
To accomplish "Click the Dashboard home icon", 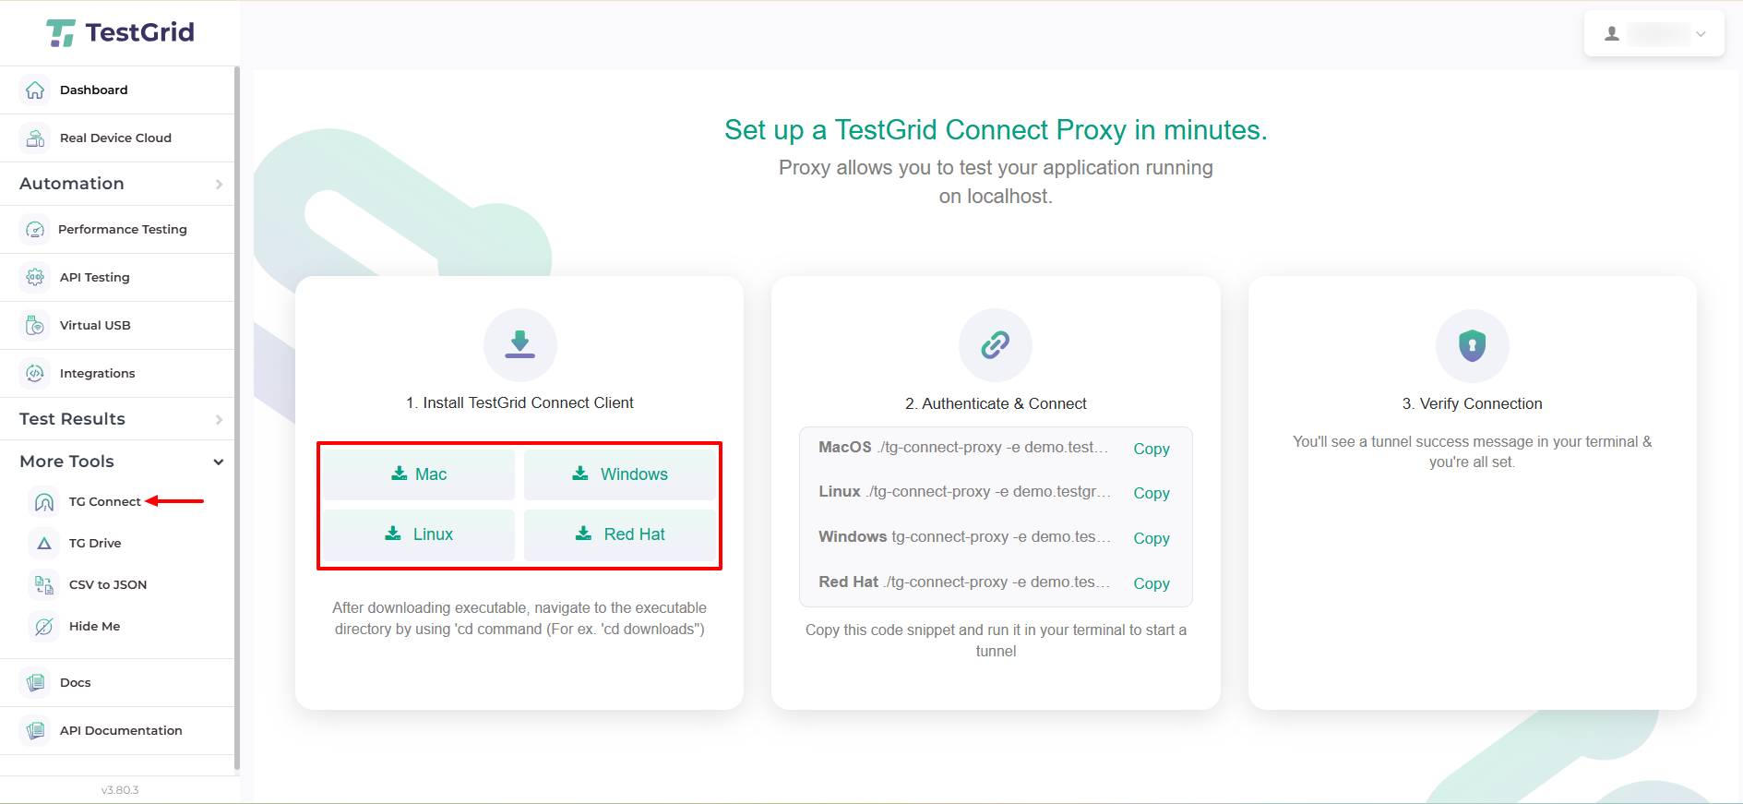I will [35, 90].
